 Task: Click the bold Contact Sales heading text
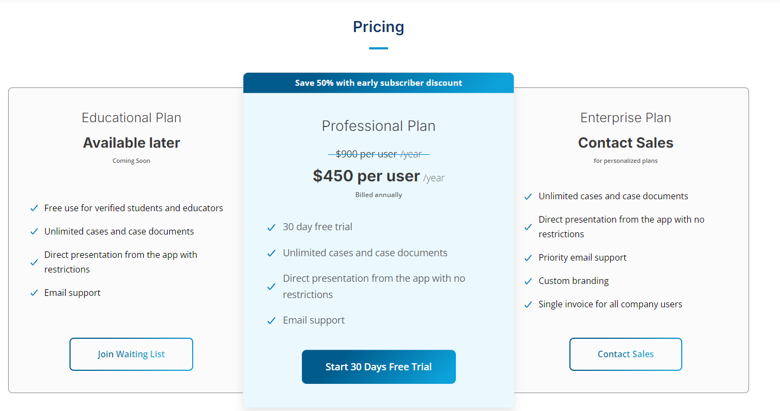tap(625, 143)
